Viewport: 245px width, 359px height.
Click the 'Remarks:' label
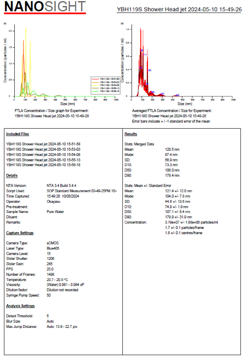13,222
